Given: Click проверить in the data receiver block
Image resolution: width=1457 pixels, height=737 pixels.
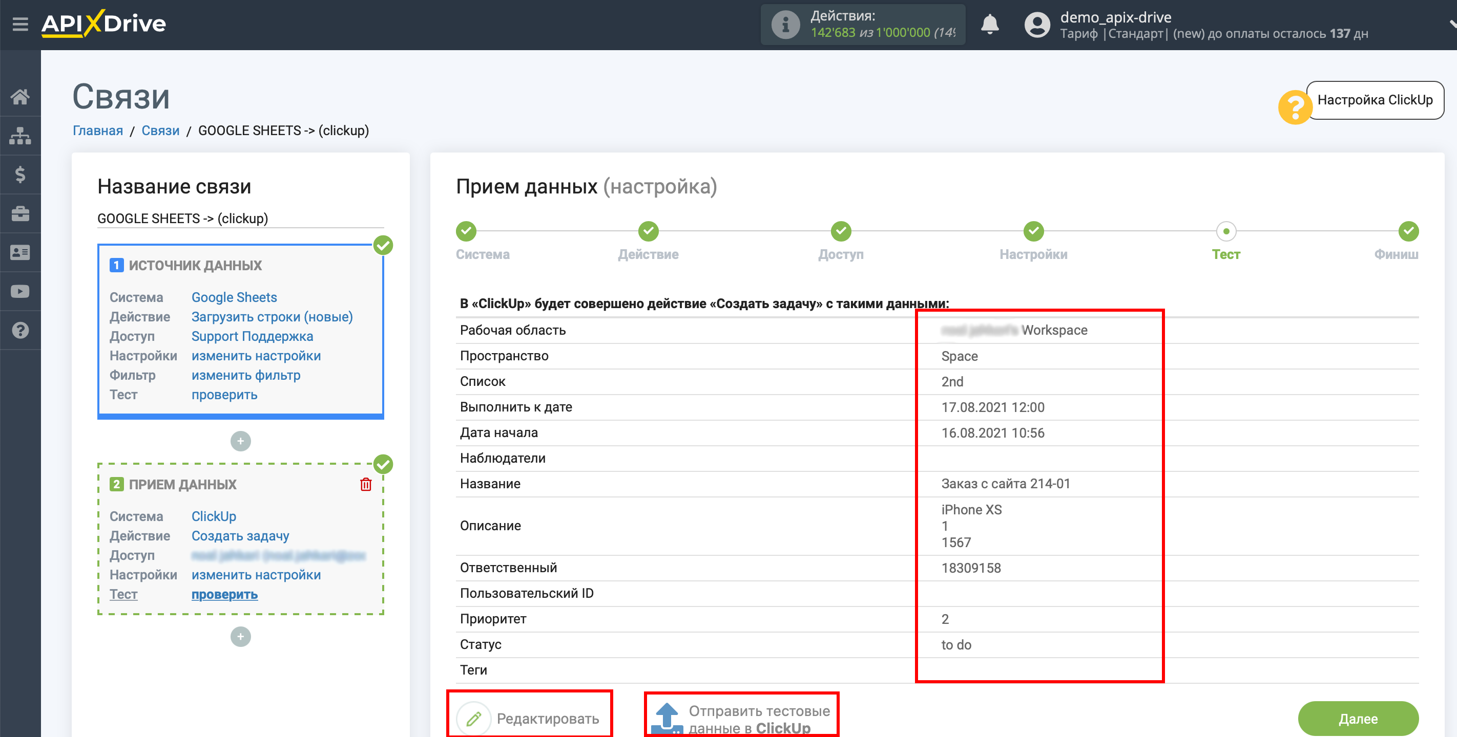Looking at the screenshot, I should (x=224, y=595).
